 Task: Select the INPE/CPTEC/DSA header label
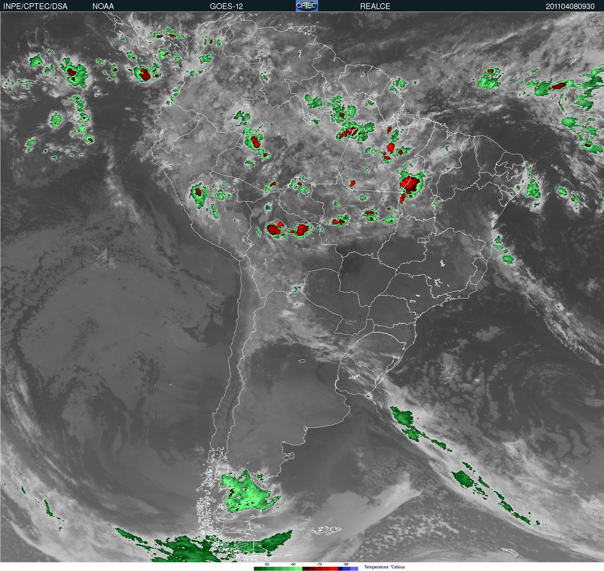pyautogui.click(x=35, y=6)
